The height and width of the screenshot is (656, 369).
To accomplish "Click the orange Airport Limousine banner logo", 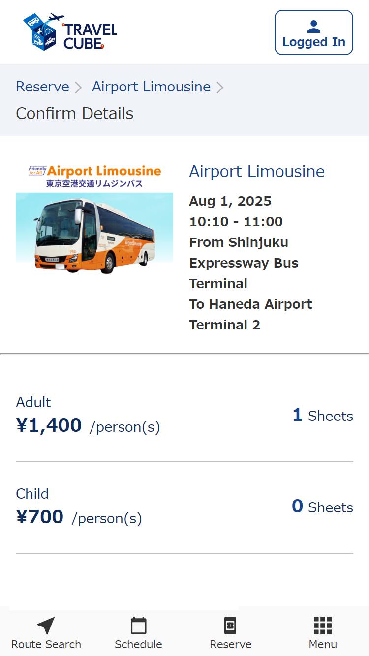I will pyautogui.click(x=94, y=176).
